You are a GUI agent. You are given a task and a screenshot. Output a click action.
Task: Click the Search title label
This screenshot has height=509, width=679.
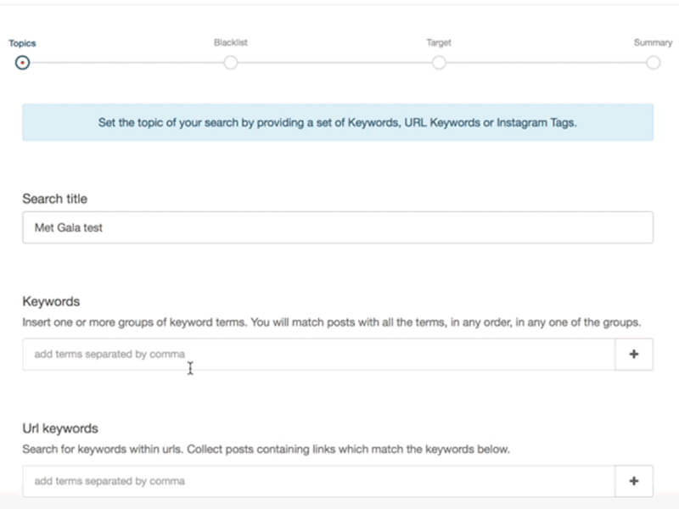(54, 199)
